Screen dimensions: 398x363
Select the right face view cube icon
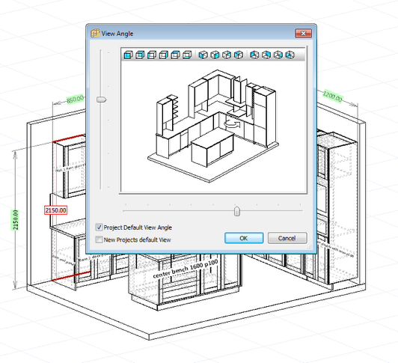(x=163, y=55)
